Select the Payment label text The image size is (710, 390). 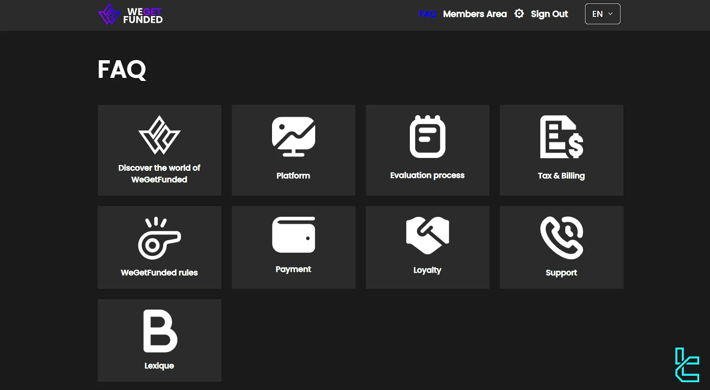click(293, 269)
